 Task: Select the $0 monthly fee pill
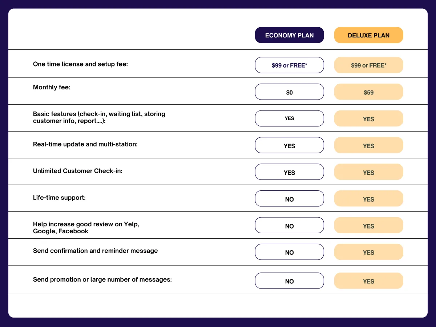pyautogui.click(x=289, y=92)
